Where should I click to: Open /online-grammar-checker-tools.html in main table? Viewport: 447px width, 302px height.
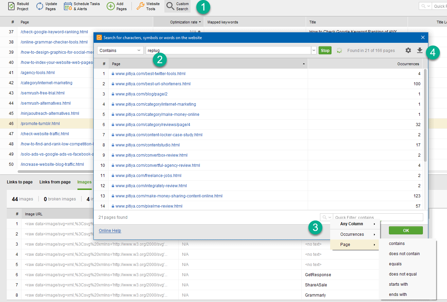[x=54, y=42]
